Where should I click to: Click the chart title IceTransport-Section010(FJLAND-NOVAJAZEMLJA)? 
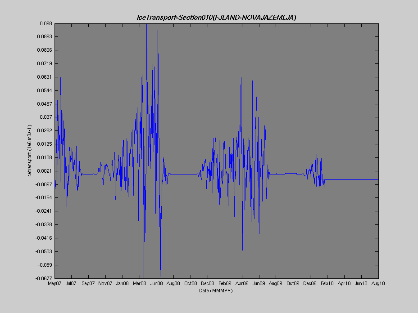[216, 18]
